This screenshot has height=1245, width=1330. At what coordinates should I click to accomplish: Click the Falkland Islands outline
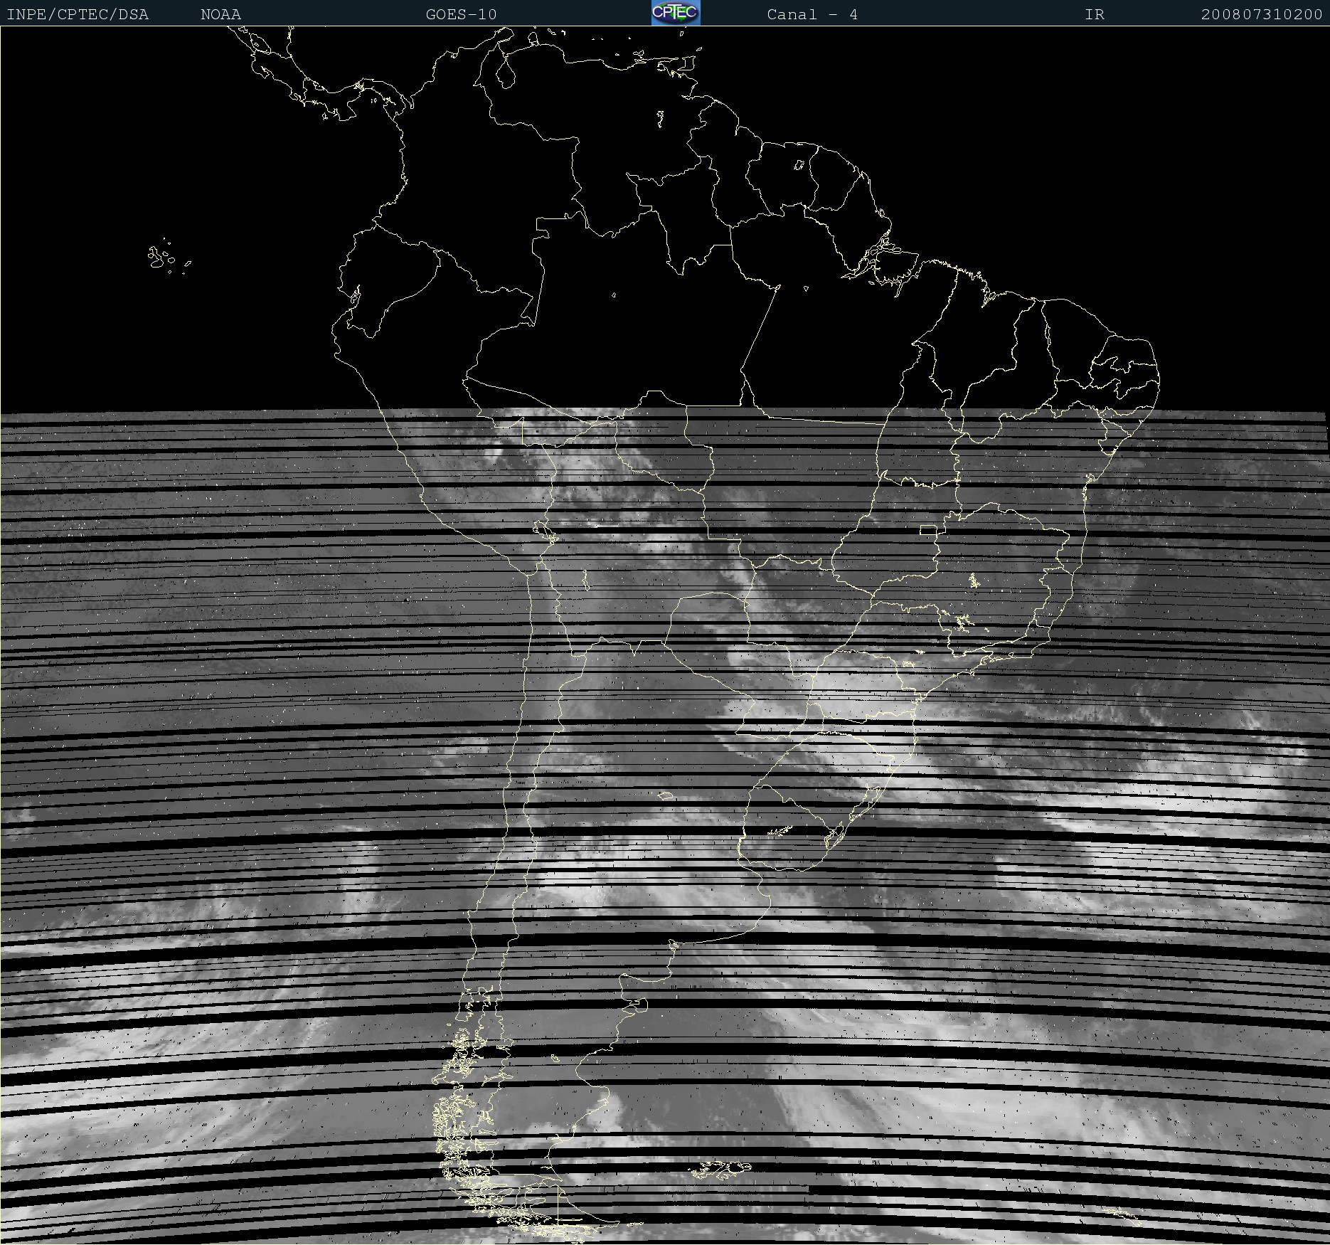(720, 1169)
